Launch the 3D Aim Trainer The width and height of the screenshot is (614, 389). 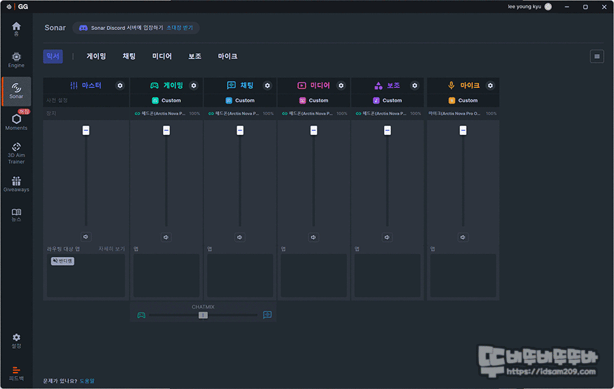tap(16, 153)
